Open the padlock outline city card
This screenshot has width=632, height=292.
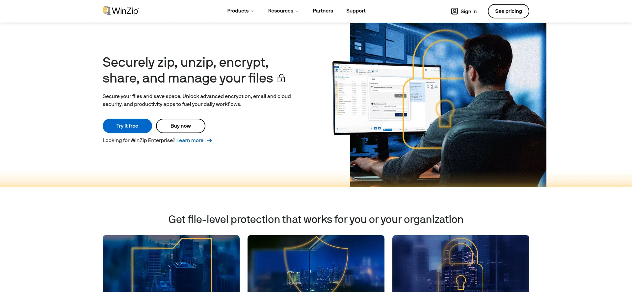[461, 263]
